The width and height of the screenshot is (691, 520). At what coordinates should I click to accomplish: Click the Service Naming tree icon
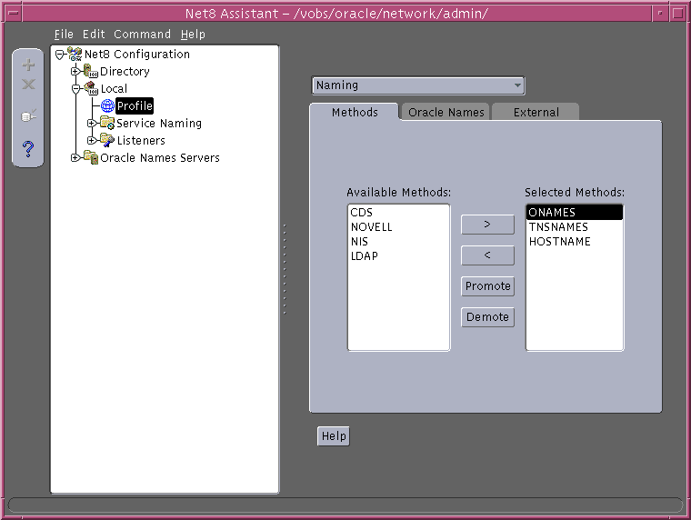[x=107, y=123]
